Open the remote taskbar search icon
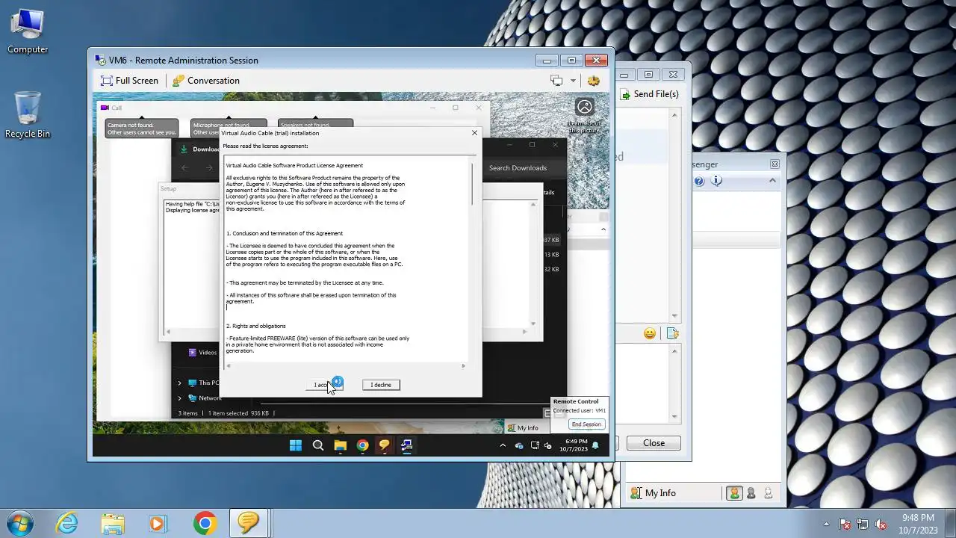The image size is (956, 538). pyautogui.click(x=318, y=445)
